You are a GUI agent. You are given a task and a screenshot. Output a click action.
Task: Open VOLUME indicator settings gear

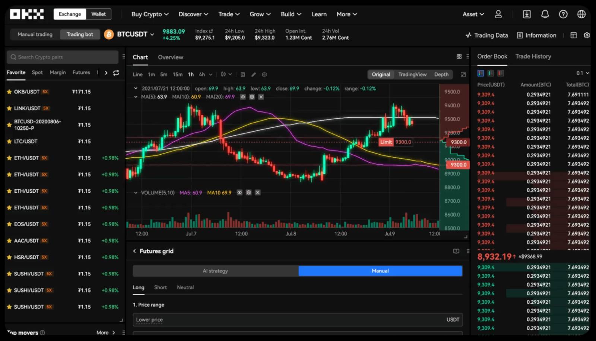[248, 193]
